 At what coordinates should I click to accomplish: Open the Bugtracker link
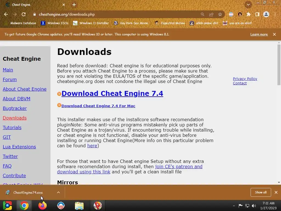click(15, 108)
